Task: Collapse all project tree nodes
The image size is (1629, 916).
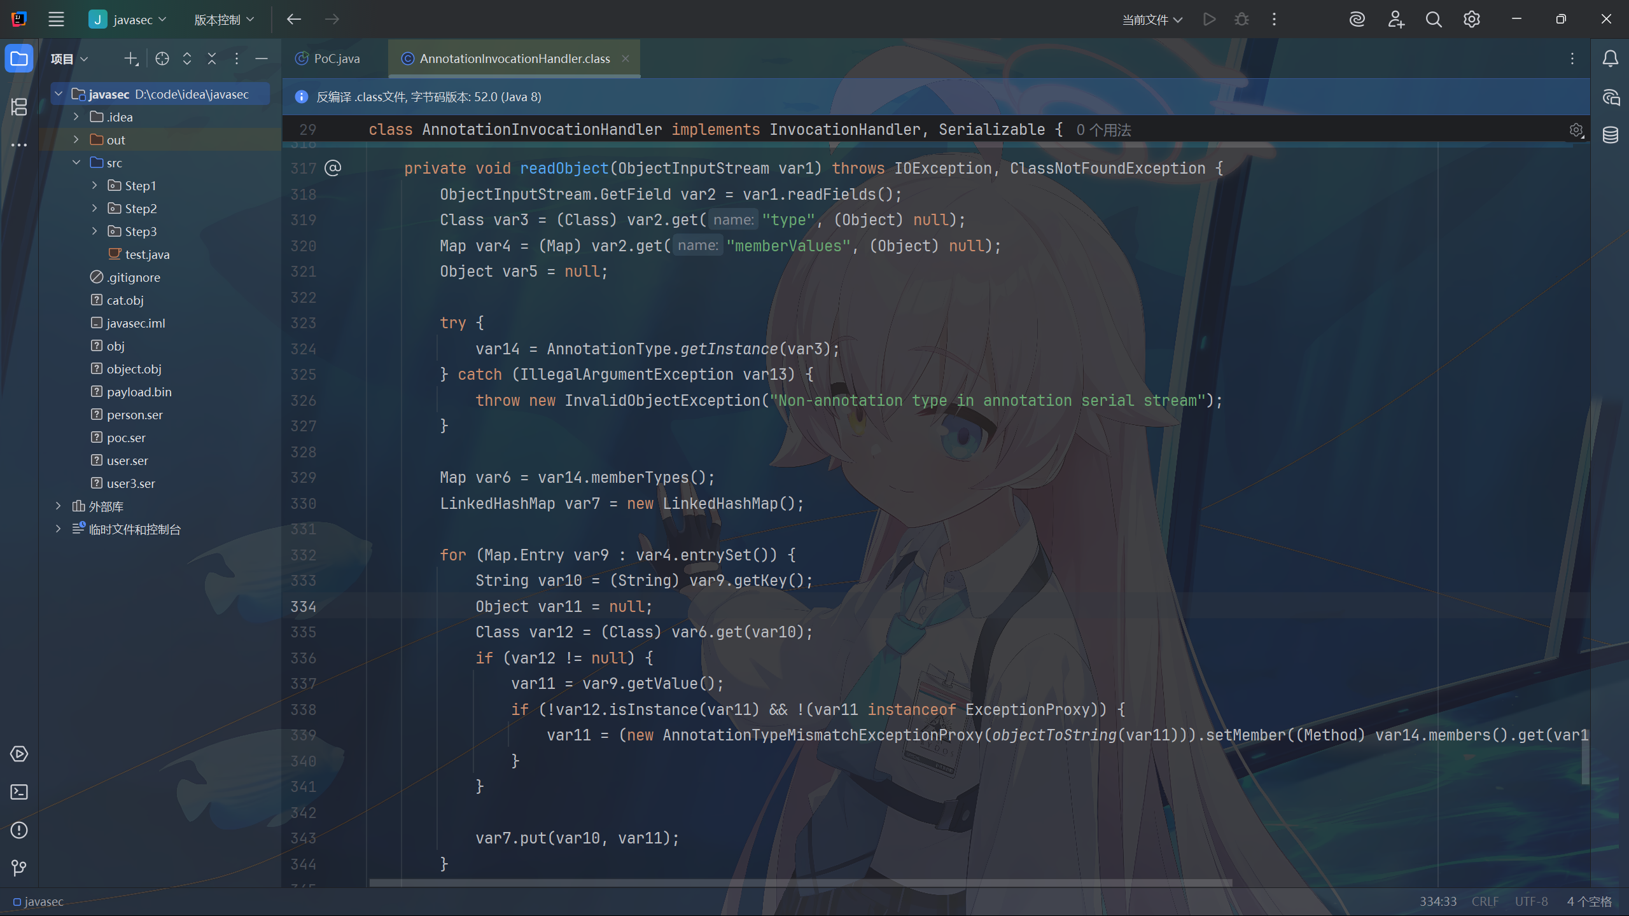Action: (212, 59)
